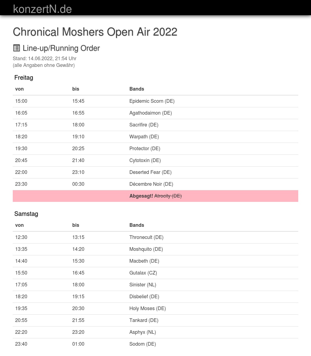
Task: Click the Stand: 14.06.2022 timestamp text
Action: coord(45,59)
